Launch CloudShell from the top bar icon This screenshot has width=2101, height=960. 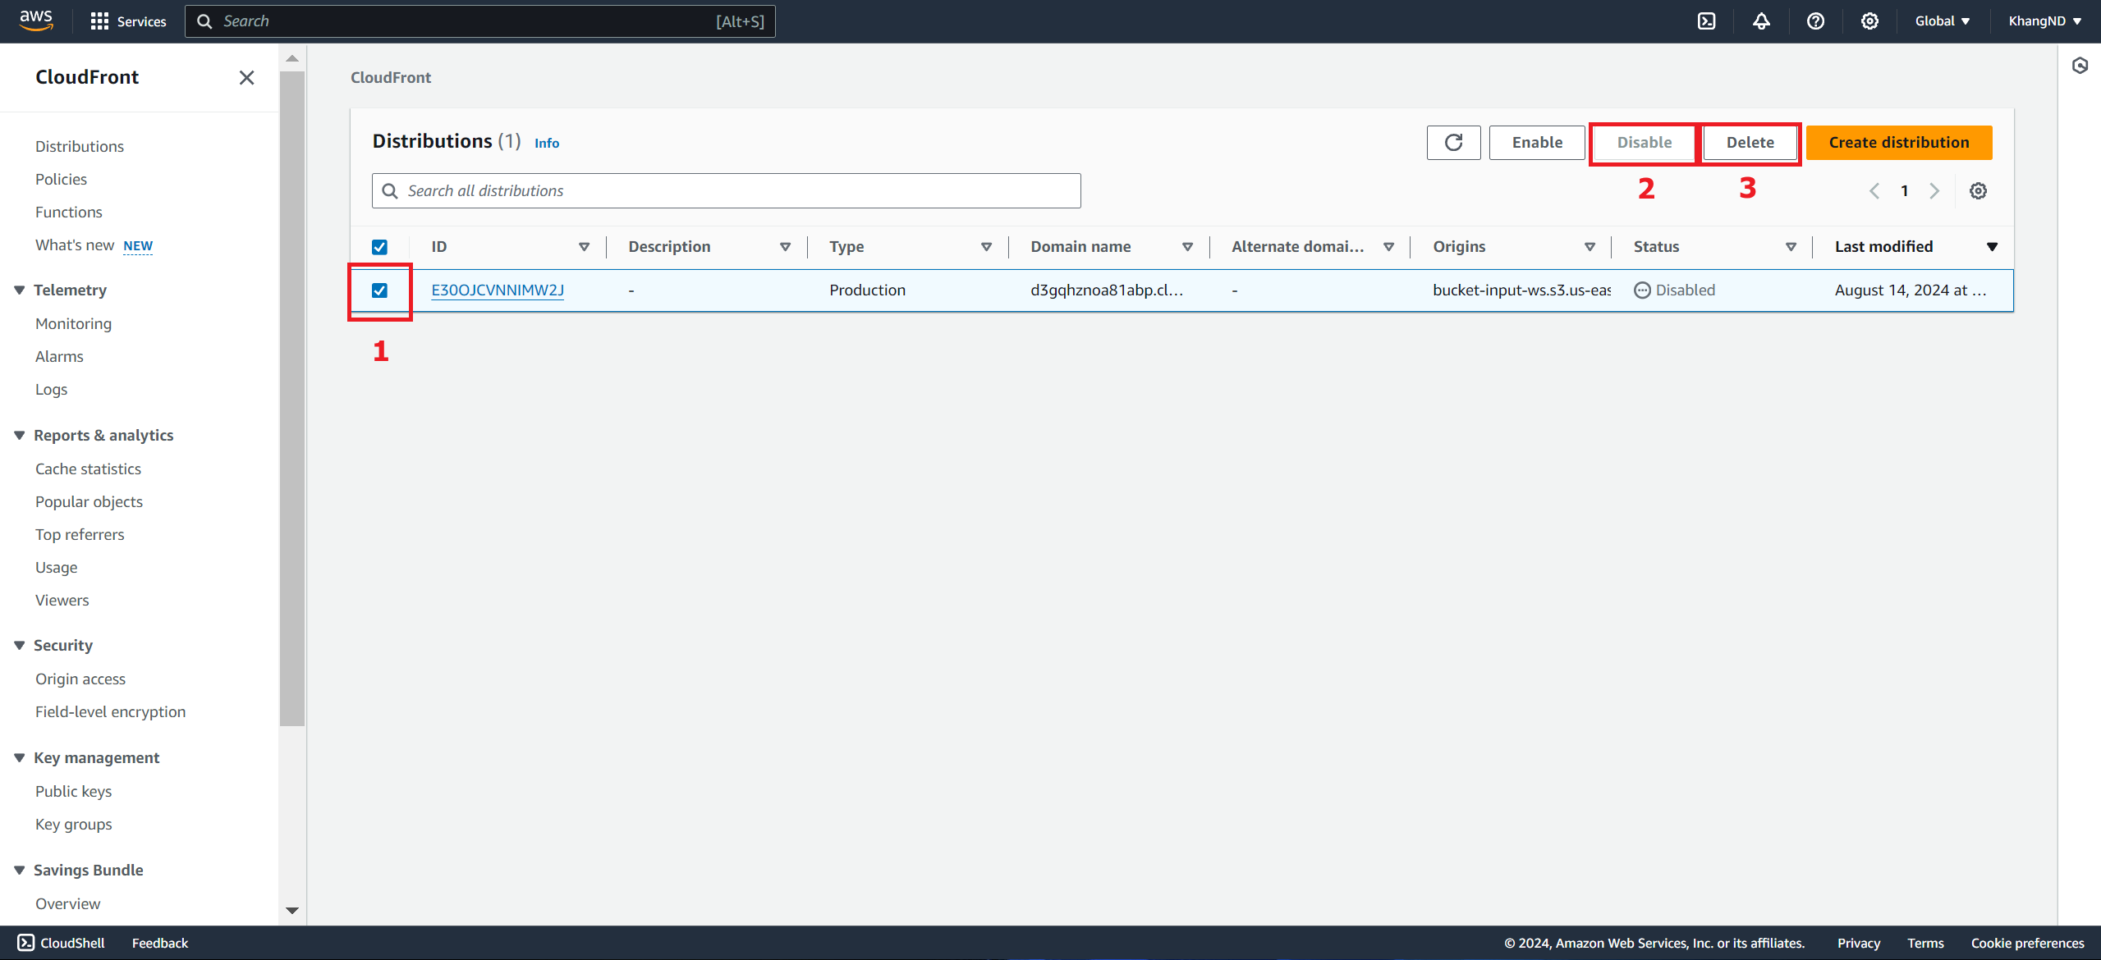[x=1707, y=21]
